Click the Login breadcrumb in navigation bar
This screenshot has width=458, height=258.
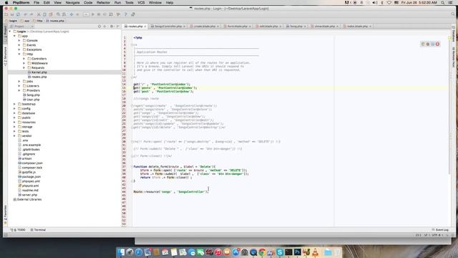[x=11, y=21]
